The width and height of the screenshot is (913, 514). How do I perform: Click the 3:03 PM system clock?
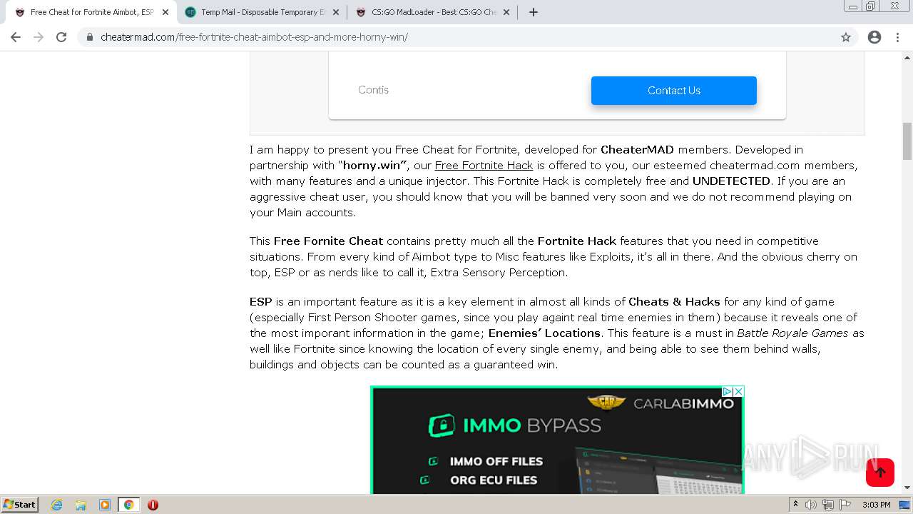876,505
